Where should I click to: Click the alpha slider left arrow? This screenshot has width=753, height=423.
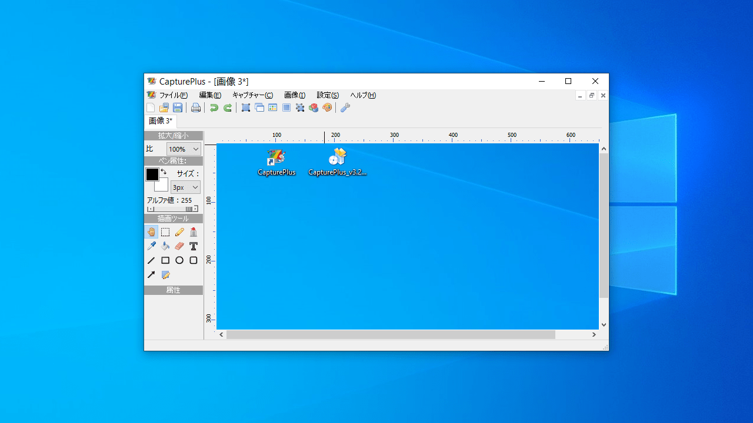149,209
